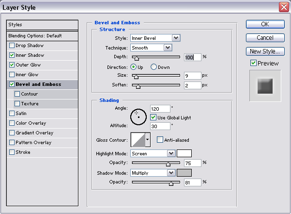This screenshot has height=214, width=291.
Task: Enable the Drop Shadow checkbox
Action: [x=12, y=45]
